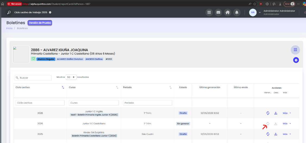
Task: Expand Más dropdown for Junior 1 C Castellano
Action: tap(287, 123)
